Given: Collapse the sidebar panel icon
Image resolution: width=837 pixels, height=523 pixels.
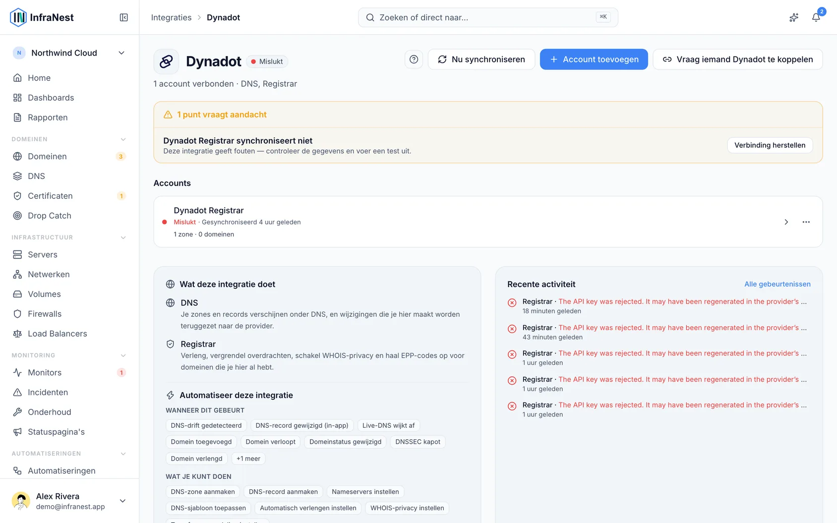Looking at the screenshot, I should (124, 17).
